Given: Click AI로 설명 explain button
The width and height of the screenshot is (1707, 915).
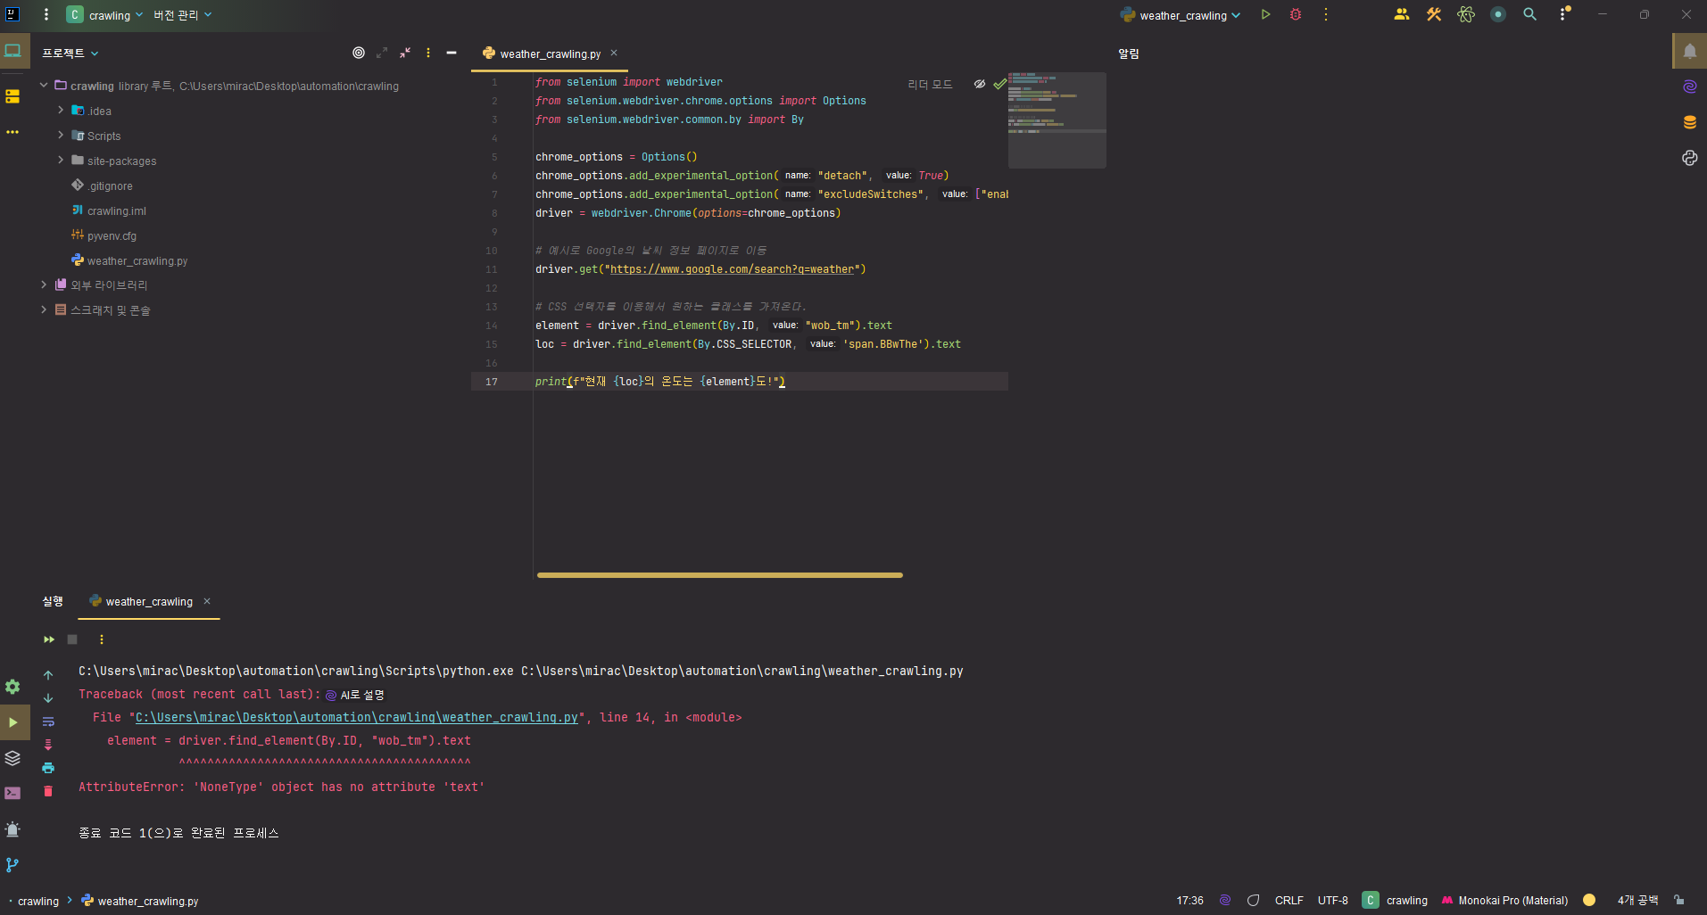Looking at the screenshot, I should (355, 695).
